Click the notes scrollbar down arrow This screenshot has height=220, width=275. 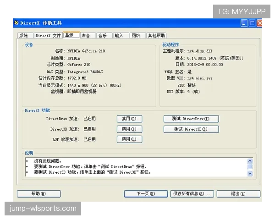(x=250, y=173)
